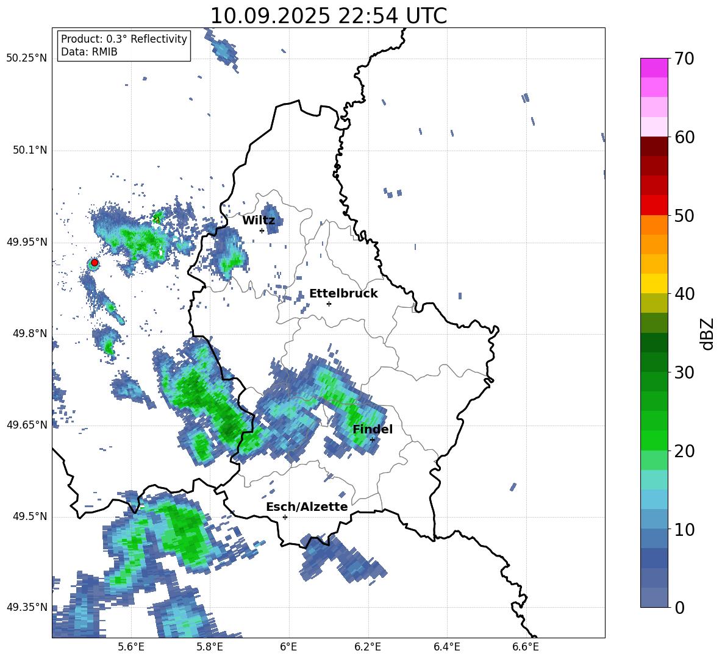Click the cross marker below Esch/Alzette
The width and height of the screenshot is (722, 659).
pos(285,517)
